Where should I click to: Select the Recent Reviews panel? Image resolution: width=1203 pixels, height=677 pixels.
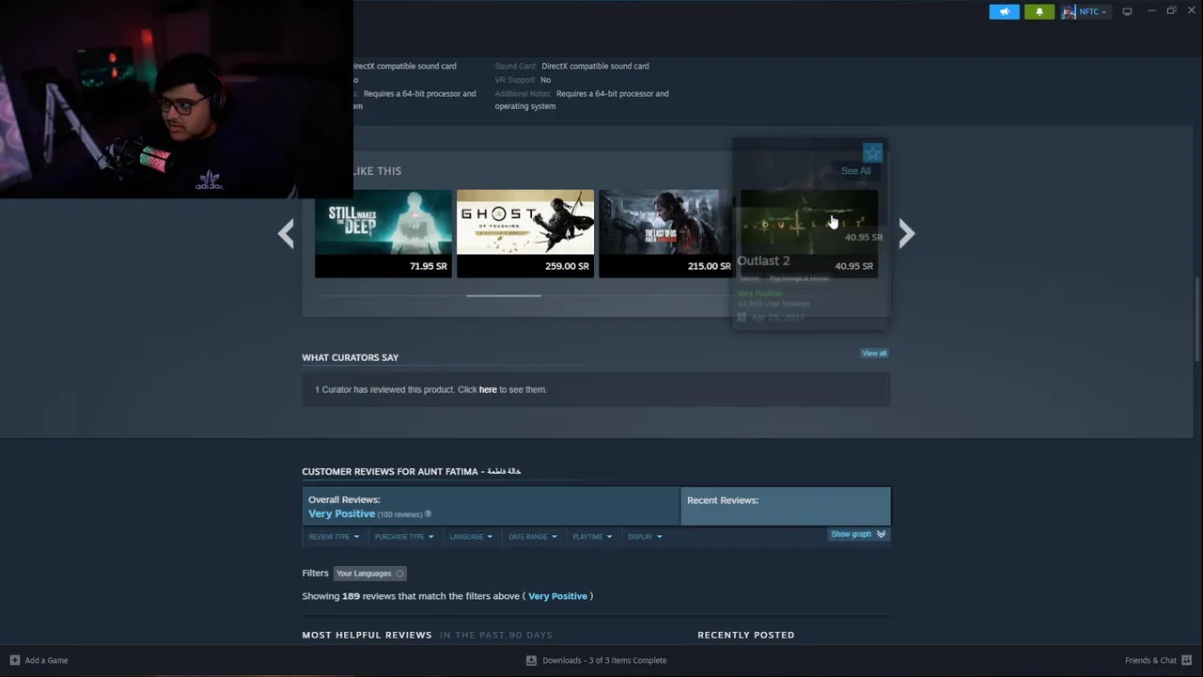(785, 506)
